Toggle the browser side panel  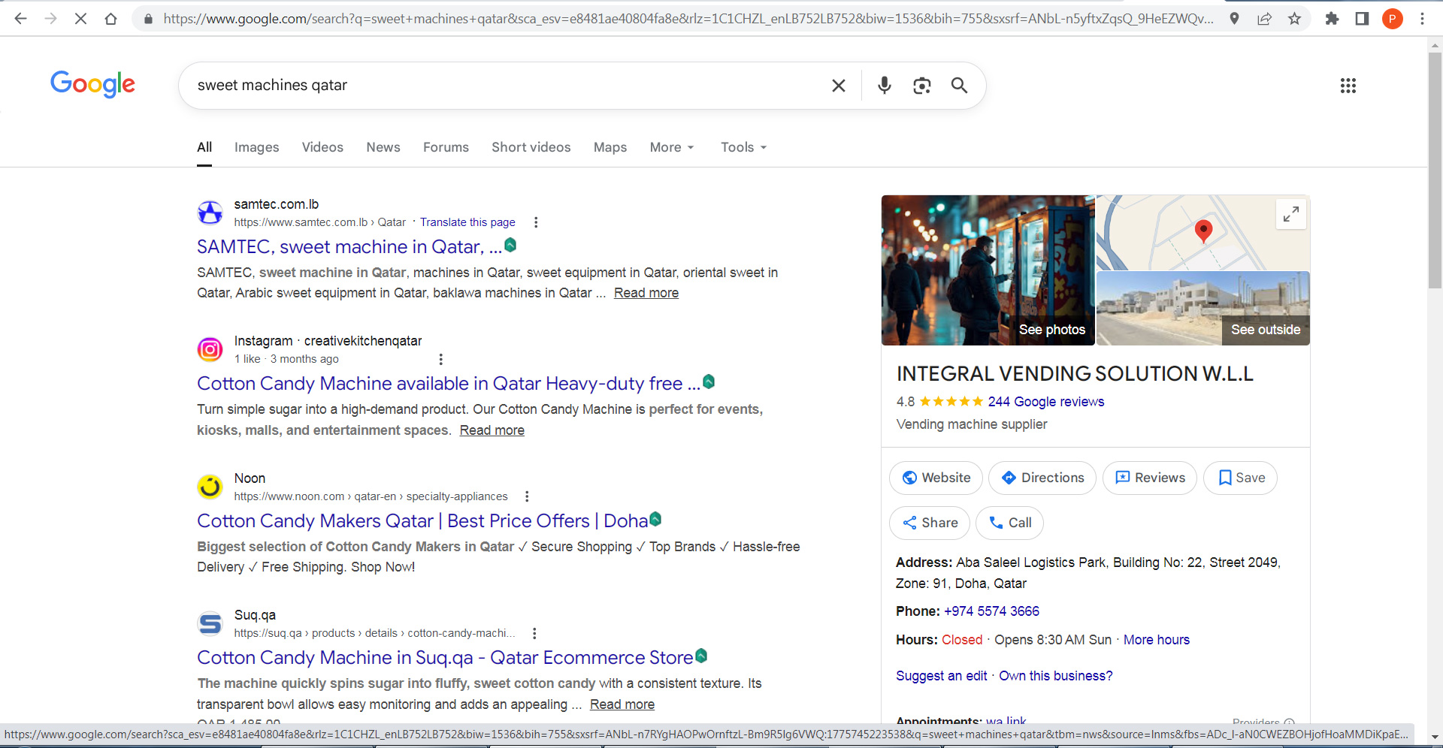pyautogui.click(x=1362, y=19)
